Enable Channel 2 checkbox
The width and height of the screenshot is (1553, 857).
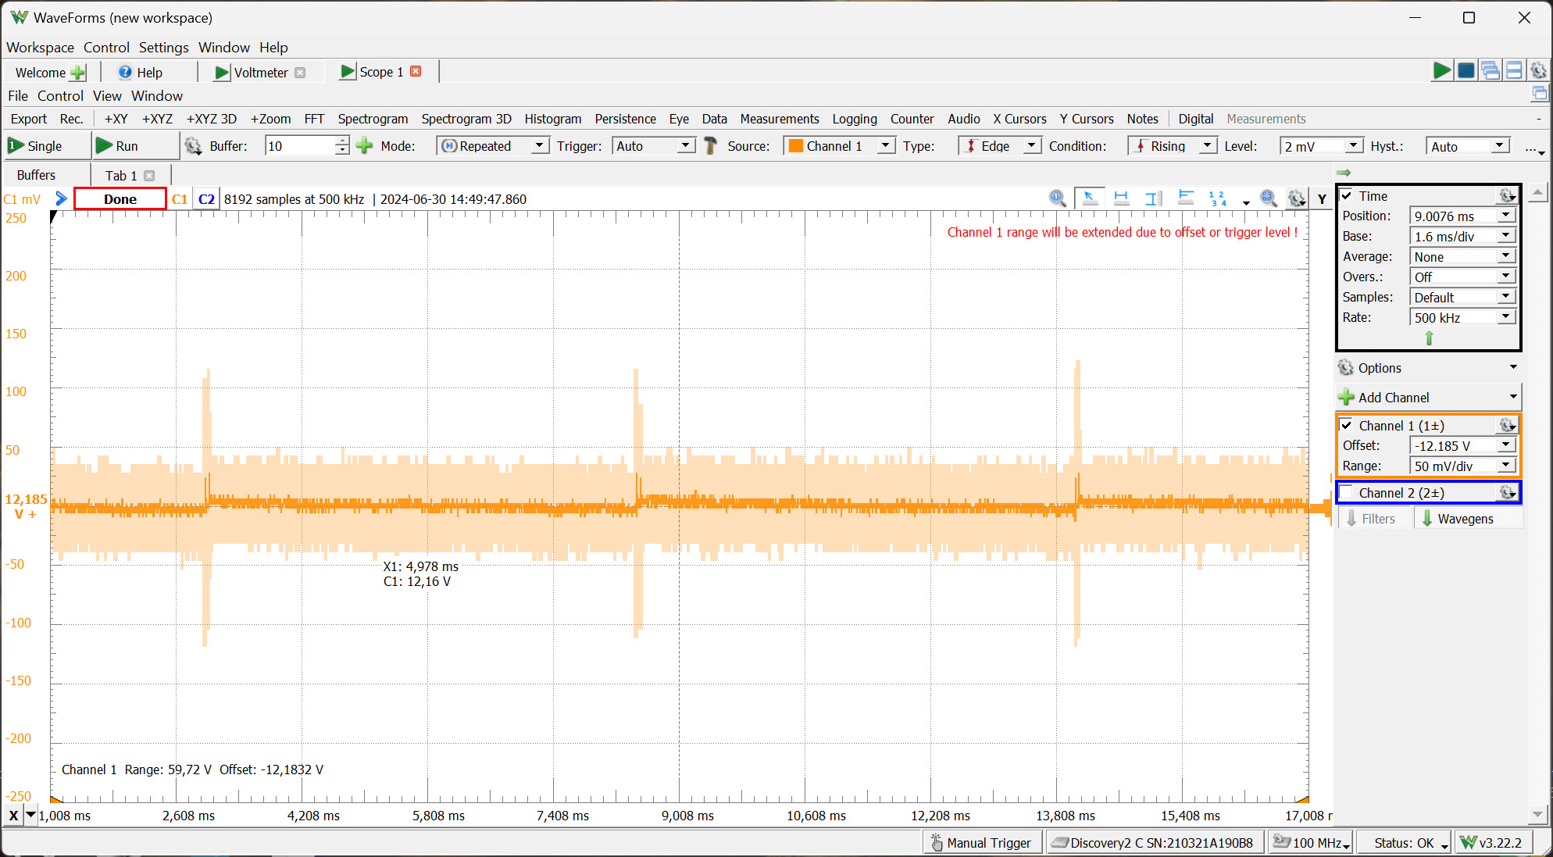1347,493
